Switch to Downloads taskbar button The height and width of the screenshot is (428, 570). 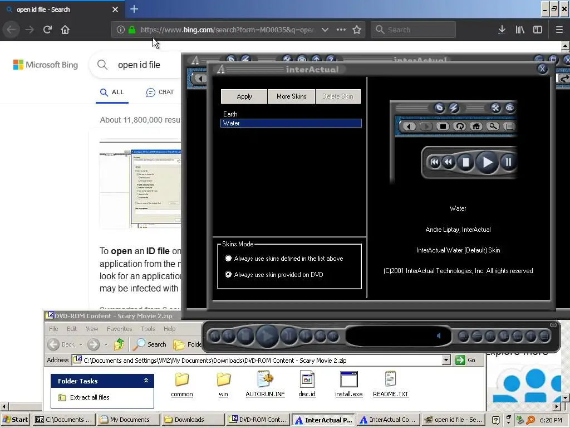click(193, 420)
